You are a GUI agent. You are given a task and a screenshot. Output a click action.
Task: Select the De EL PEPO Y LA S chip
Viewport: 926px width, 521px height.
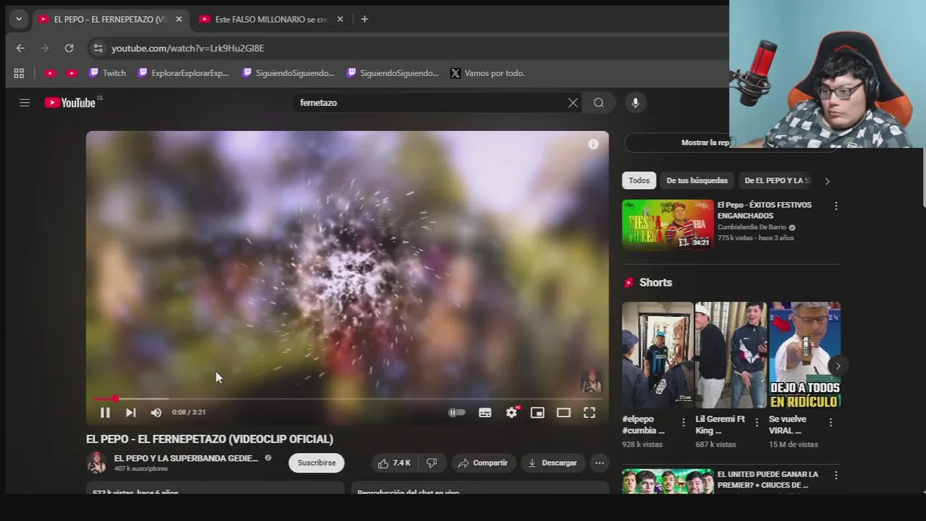click(777, 181)
